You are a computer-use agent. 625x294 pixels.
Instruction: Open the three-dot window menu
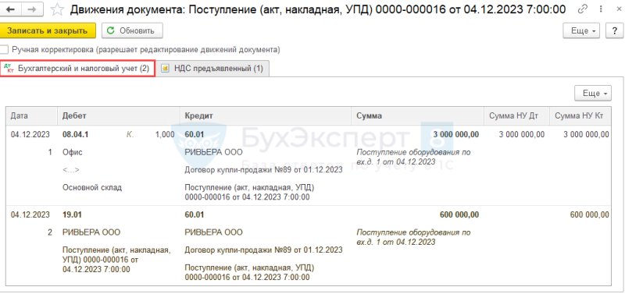[600, 9]
